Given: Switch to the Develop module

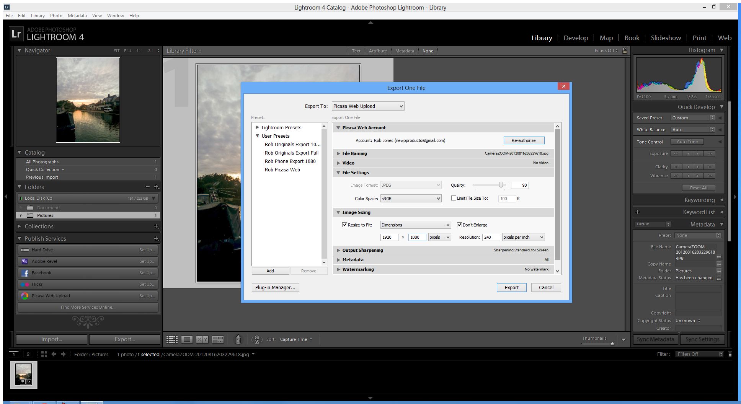Looking at the screenshot, I should (576, 38).
